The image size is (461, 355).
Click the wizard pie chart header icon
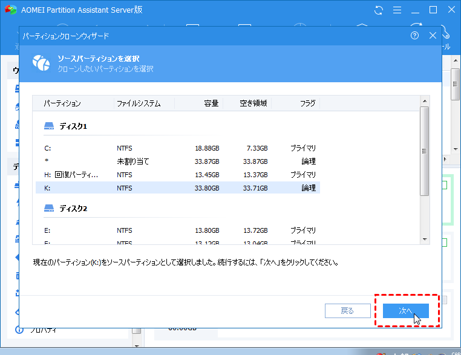click(41, 63)
